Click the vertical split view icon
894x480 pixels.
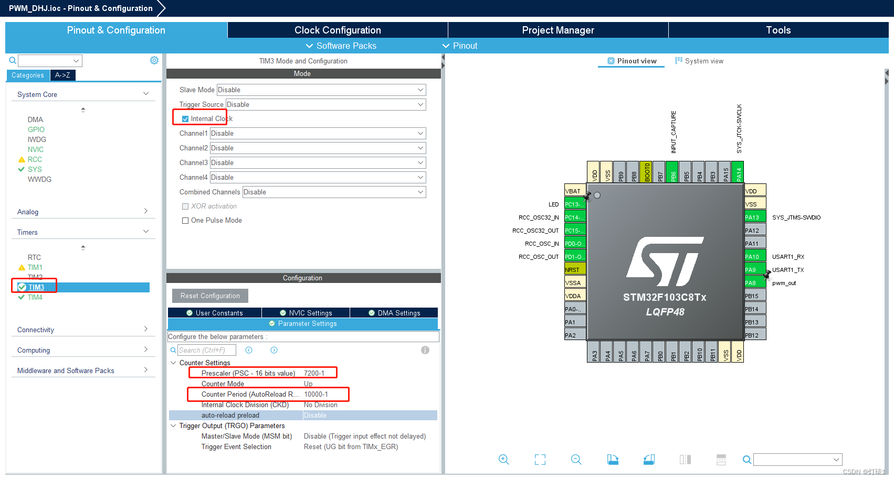[685, 460]
